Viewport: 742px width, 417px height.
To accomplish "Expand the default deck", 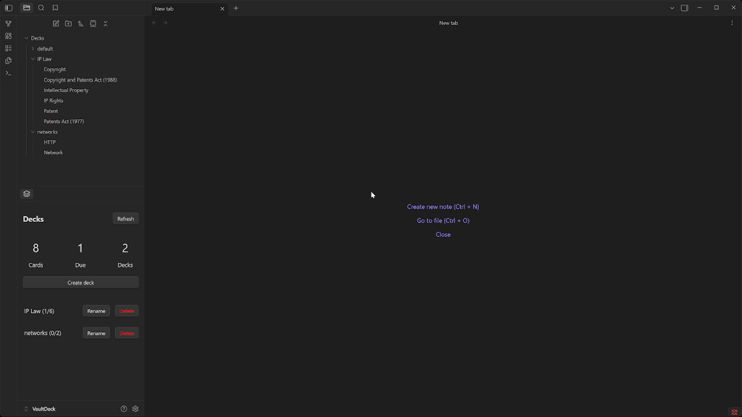I will pyautogui.click(x=33, y=49).
